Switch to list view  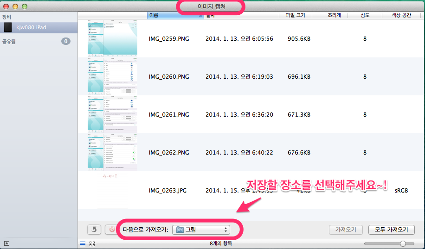tap(83, 243)
